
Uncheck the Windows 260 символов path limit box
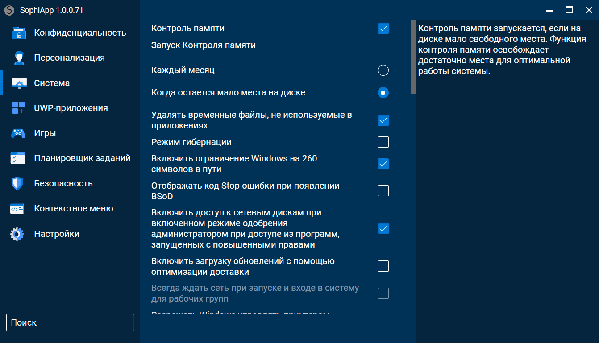383,164
